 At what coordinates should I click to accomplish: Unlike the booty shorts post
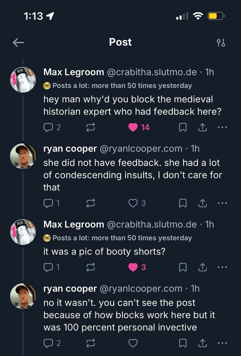[132, 267]
